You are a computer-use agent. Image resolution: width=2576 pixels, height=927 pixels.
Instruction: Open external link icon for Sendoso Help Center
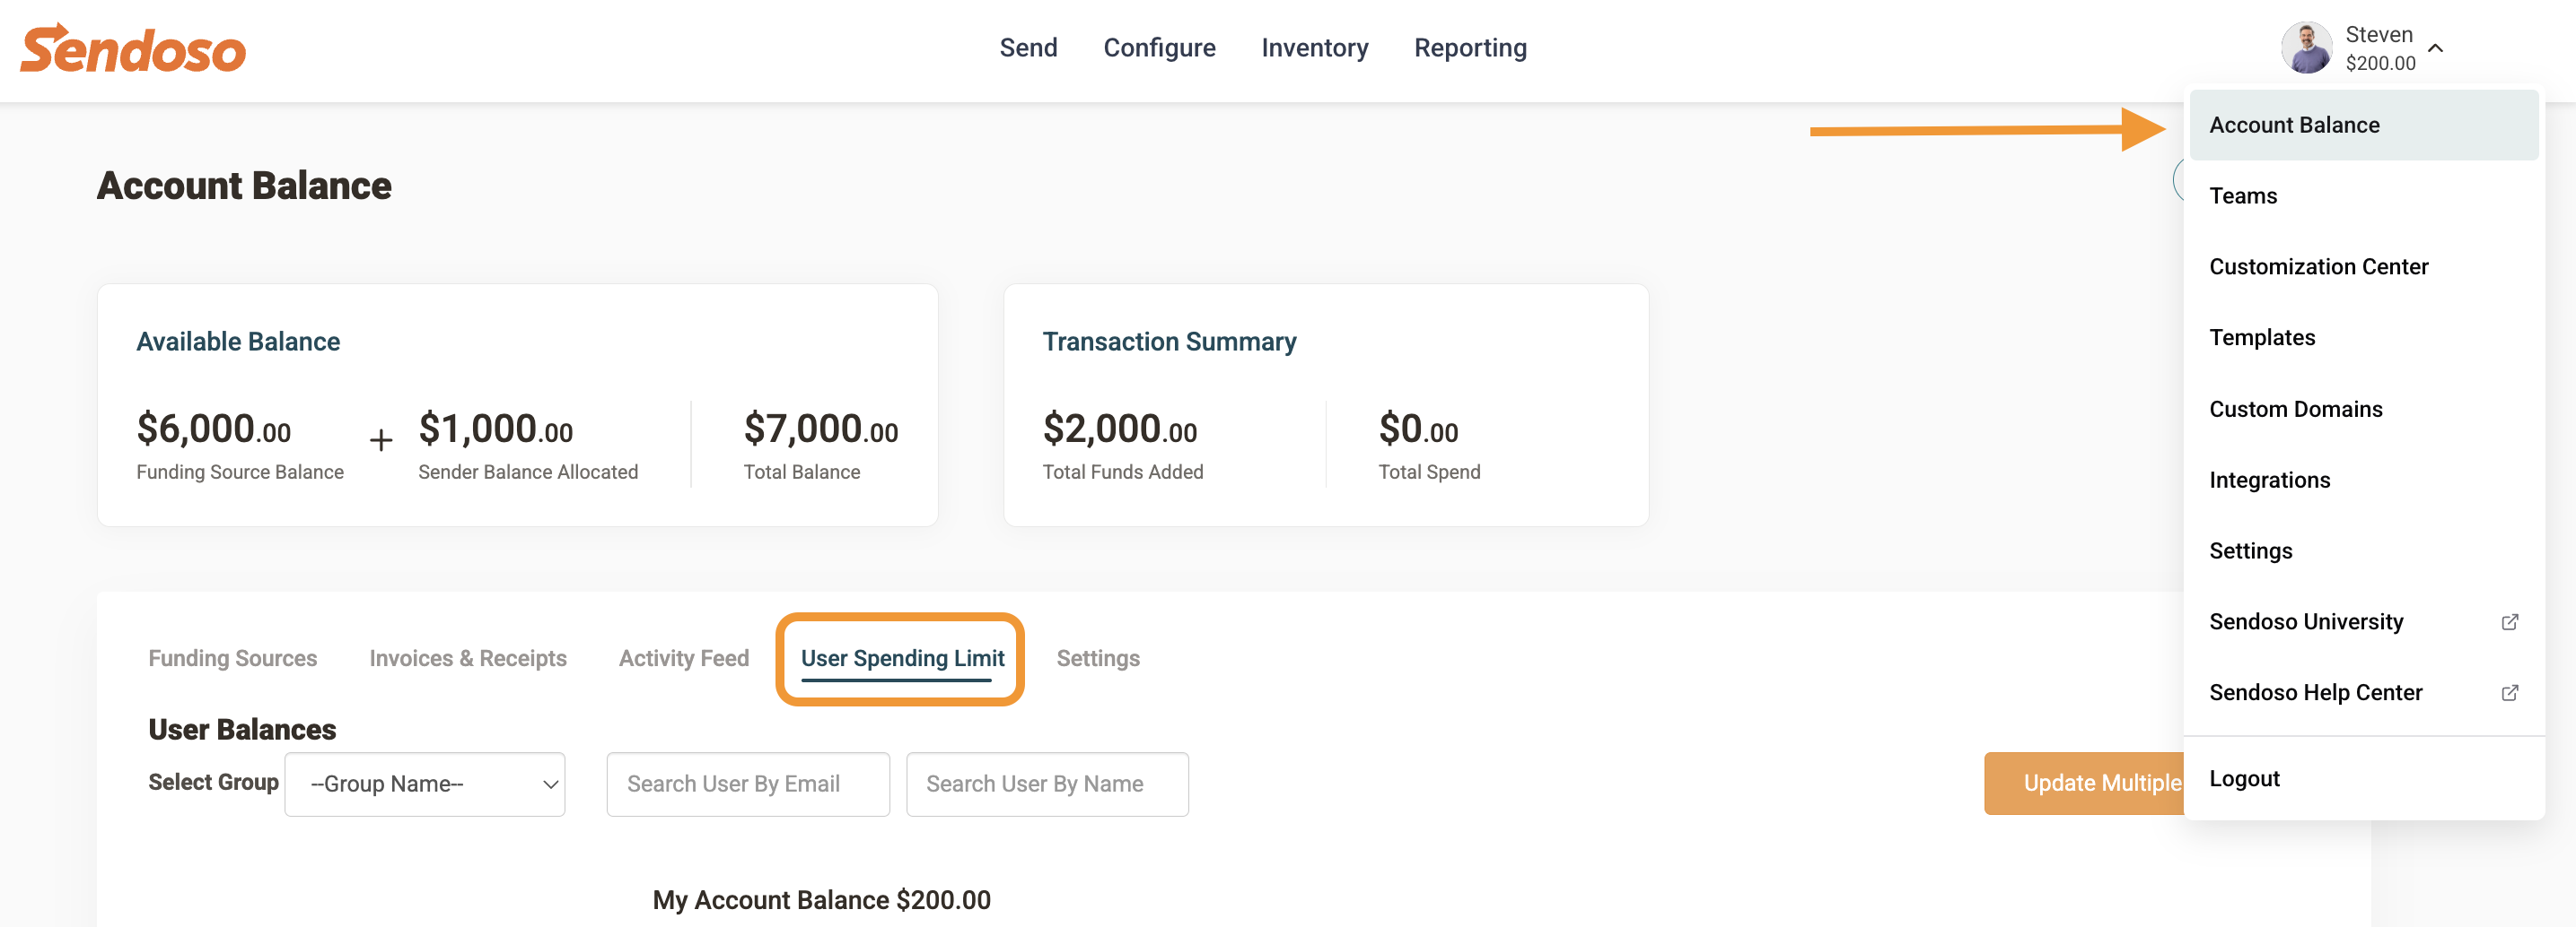coord(2509,692)
